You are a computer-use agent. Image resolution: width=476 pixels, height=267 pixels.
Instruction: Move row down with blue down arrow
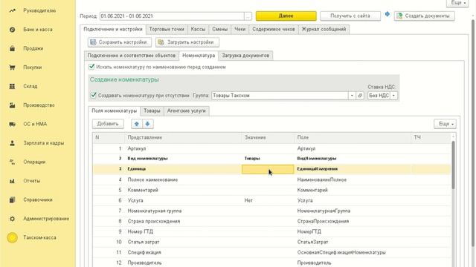[147, 124]
